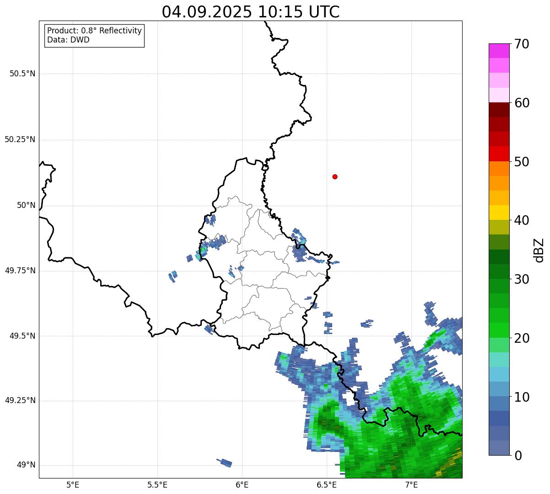
Task: Click the olive colorbar swatch below 40
Action: [499, 227]
